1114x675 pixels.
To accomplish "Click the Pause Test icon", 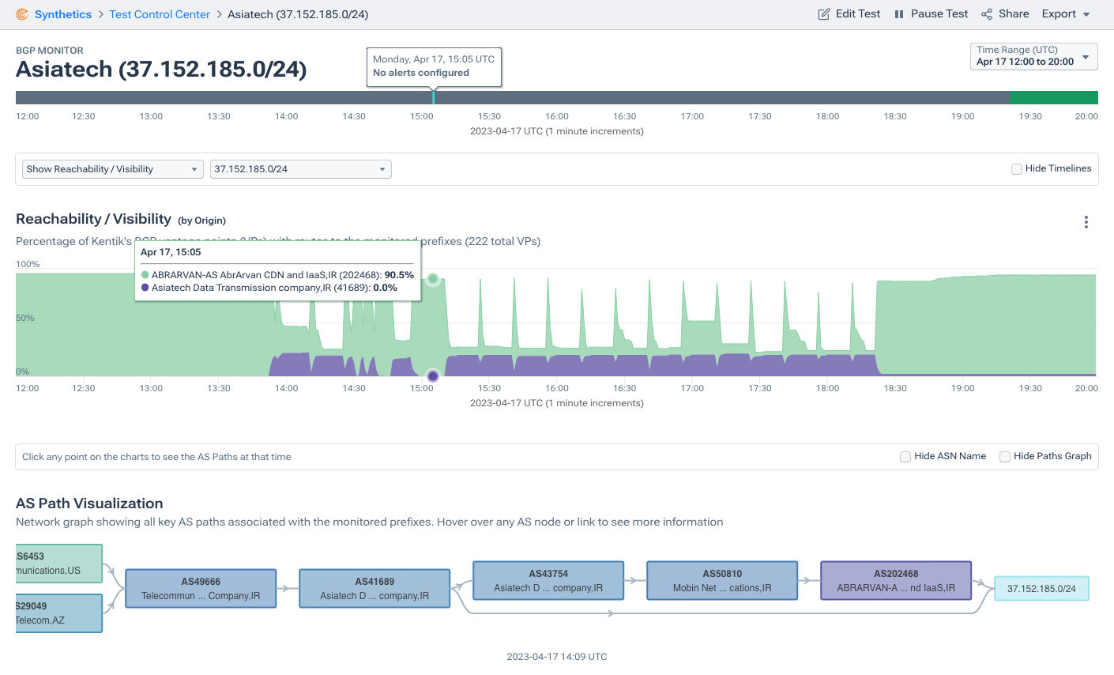I will tap(899, 14).
